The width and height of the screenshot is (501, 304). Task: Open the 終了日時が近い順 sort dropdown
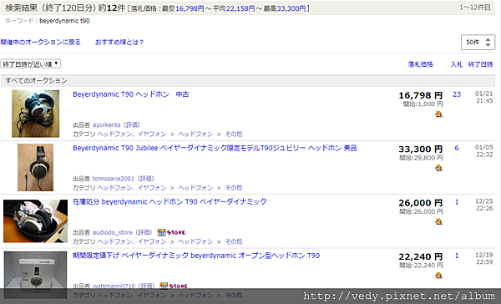tap(31, 64)
